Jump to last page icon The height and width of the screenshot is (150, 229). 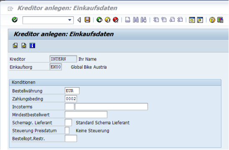[x=180, y=20]
